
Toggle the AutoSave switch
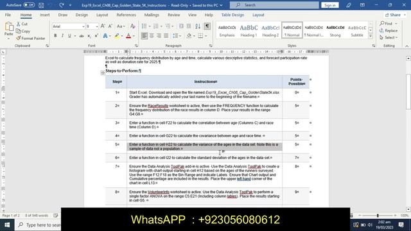point(28,5)
